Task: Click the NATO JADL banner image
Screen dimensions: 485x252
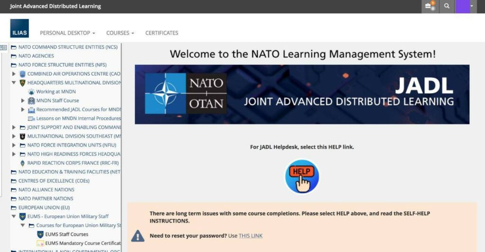Action: (302, 94)
